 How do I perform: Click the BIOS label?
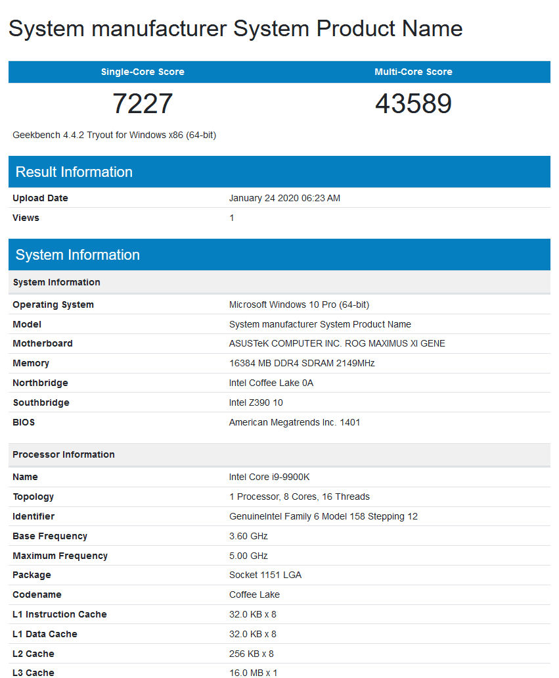tap(24, 422)
